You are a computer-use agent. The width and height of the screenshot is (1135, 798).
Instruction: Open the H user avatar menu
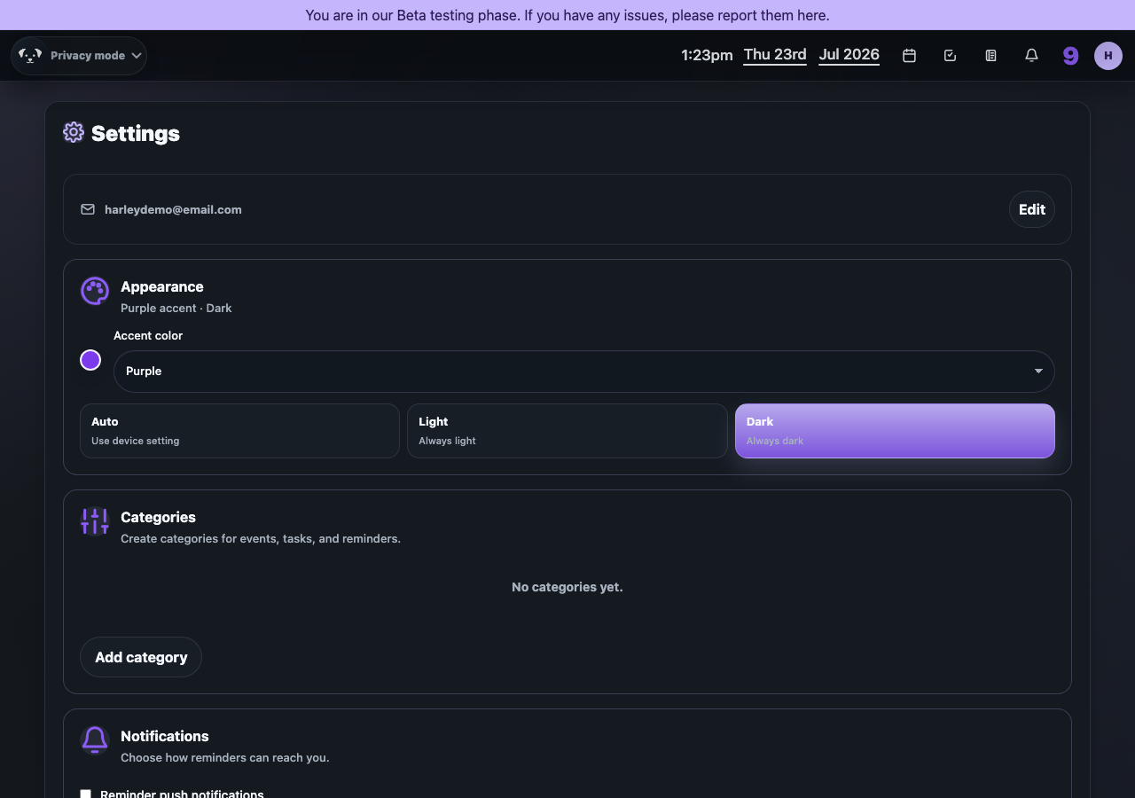pos(1108,55)
